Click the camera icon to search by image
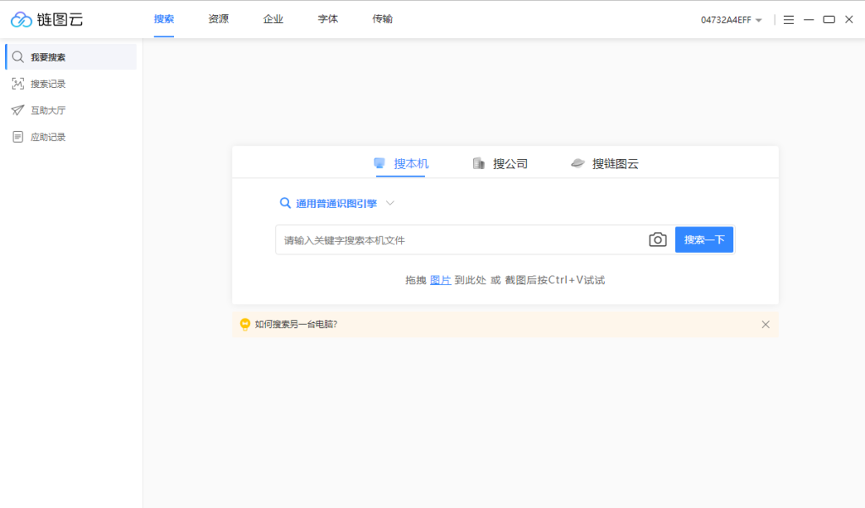The height and width of the screenshot is (508, 865). [658, 239]
